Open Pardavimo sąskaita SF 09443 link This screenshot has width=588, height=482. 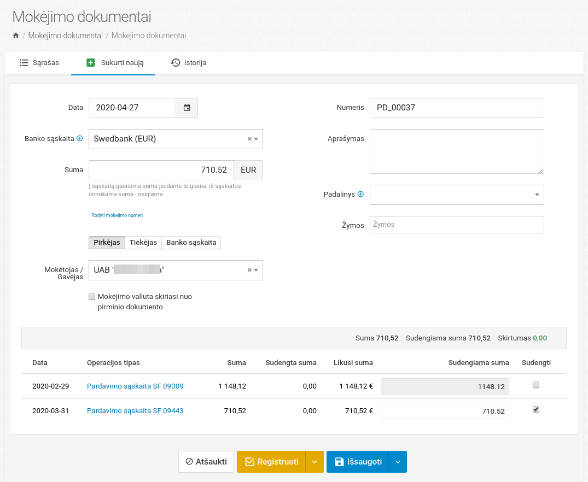point(135,411)
